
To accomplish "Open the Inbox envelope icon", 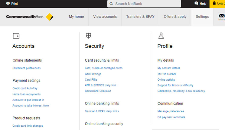I will point(222,16).
